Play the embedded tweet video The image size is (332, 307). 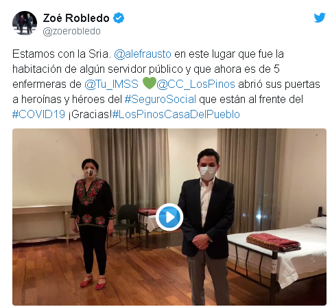(x=169, y=217)
